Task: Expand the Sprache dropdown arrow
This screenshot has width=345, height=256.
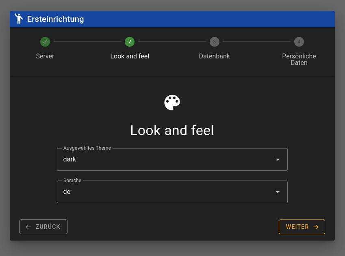Action: (x=278, y=192)
